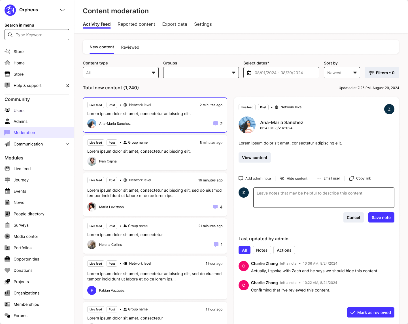
Task: Click the Orpheus logo icon
Action: [x=10, y=10]
